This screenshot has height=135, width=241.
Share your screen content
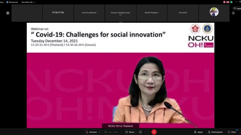coord(130,132)
